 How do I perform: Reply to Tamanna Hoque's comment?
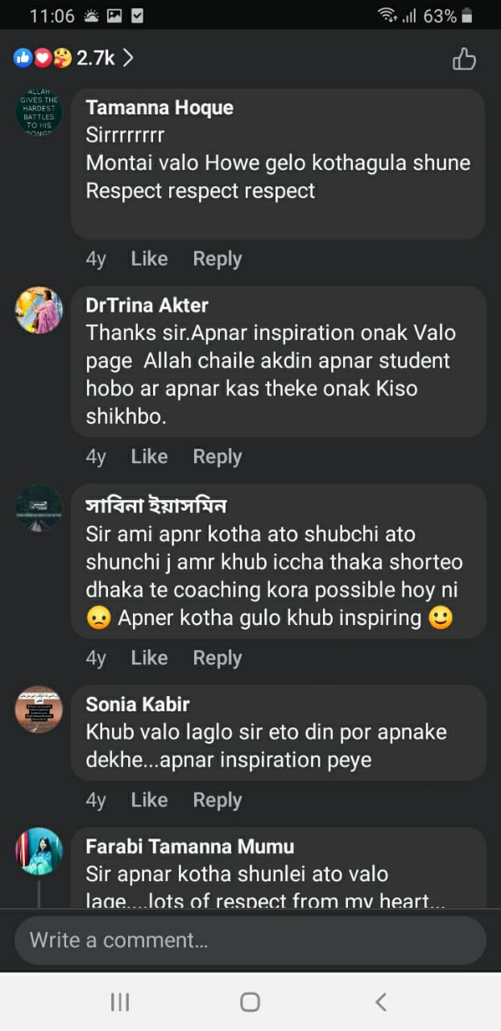click(x=217, y=259)
